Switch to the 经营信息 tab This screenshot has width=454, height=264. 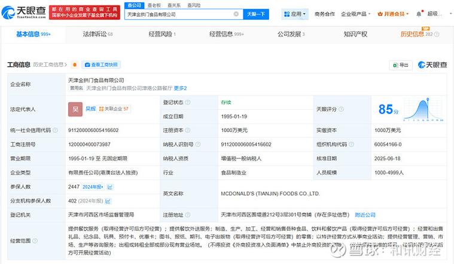227,34
